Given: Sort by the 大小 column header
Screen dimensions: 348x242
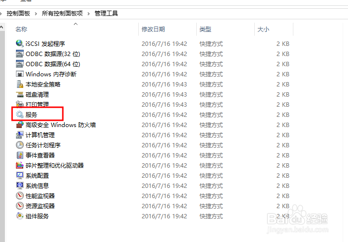Looking at the screenshot, I should click(x=263, y=29).
